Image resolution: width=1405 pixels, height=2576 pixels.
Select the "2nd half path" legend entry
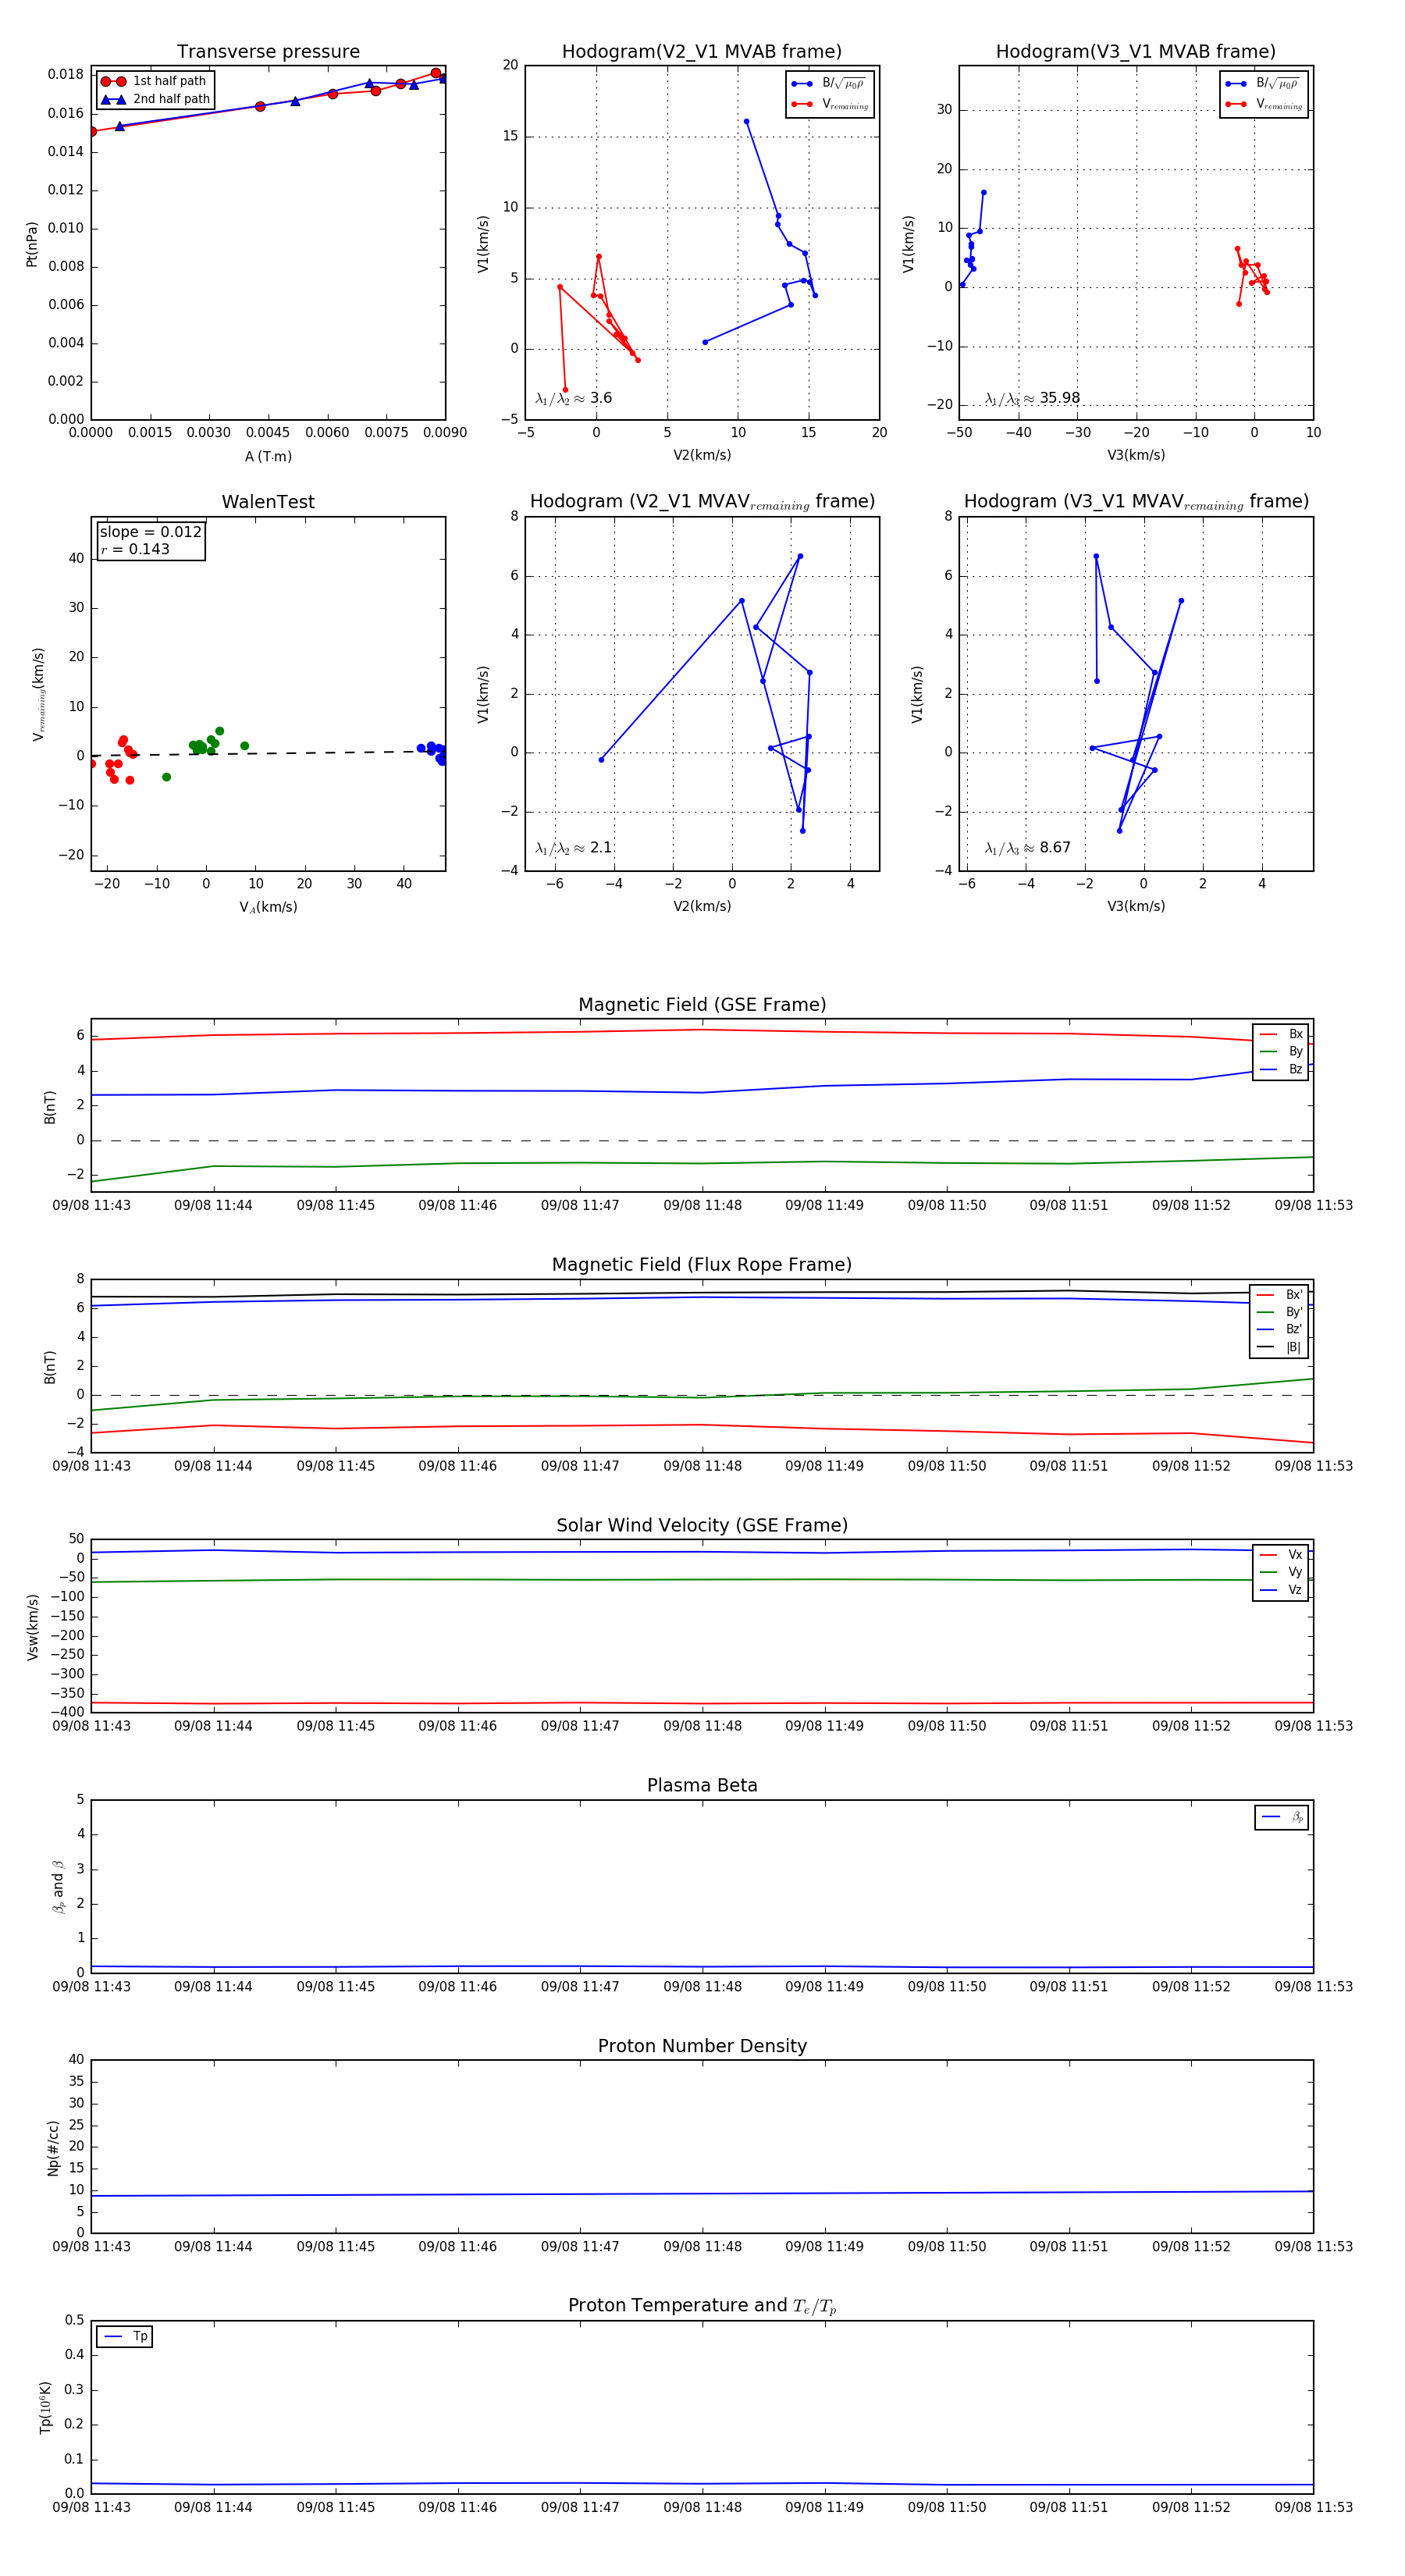(156, 99)
